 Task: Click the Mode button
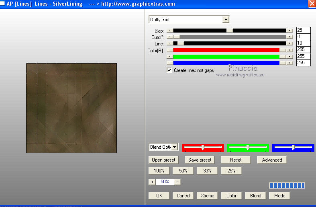click(279, 196)
